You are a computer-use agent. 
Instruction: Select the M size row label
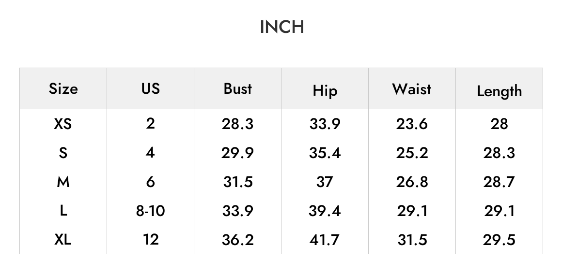(63, 182)
